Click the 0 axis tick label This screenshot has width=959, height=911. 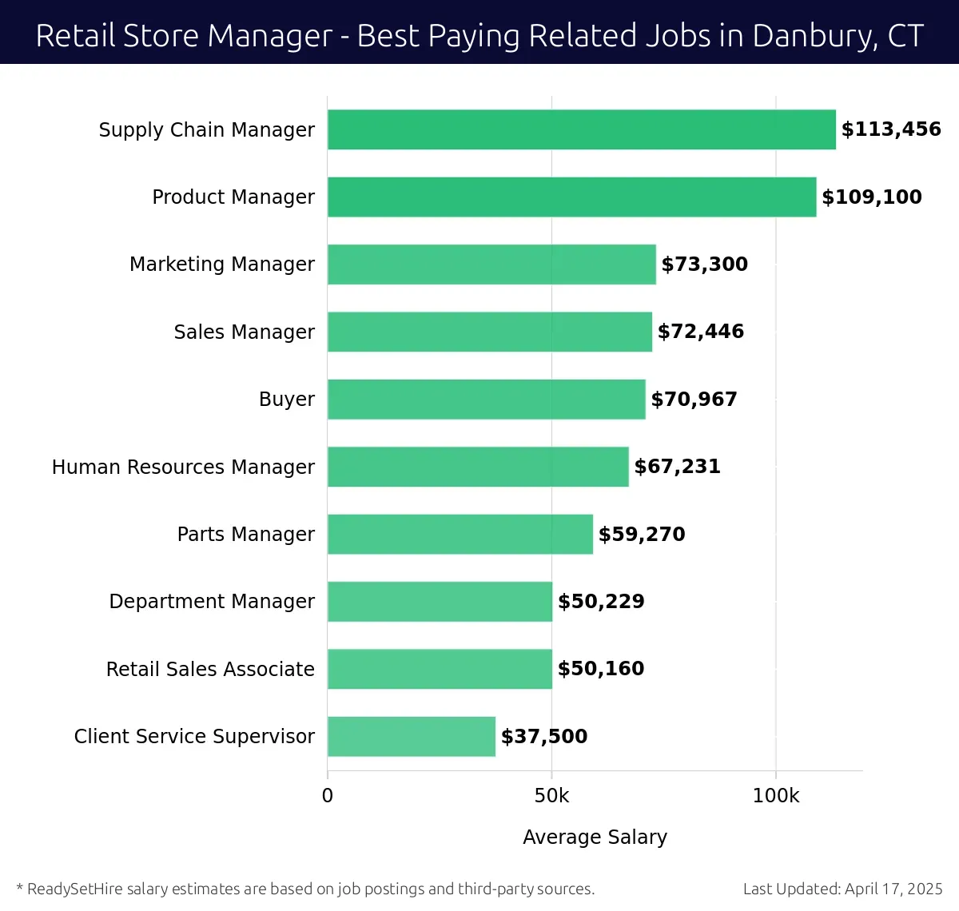click(328, 796)
